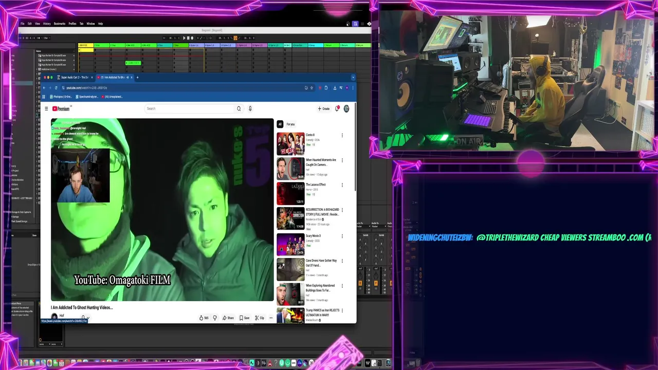The image size is (658, 370).
Task: Open a new browser tab with plus
Action: 137,77
